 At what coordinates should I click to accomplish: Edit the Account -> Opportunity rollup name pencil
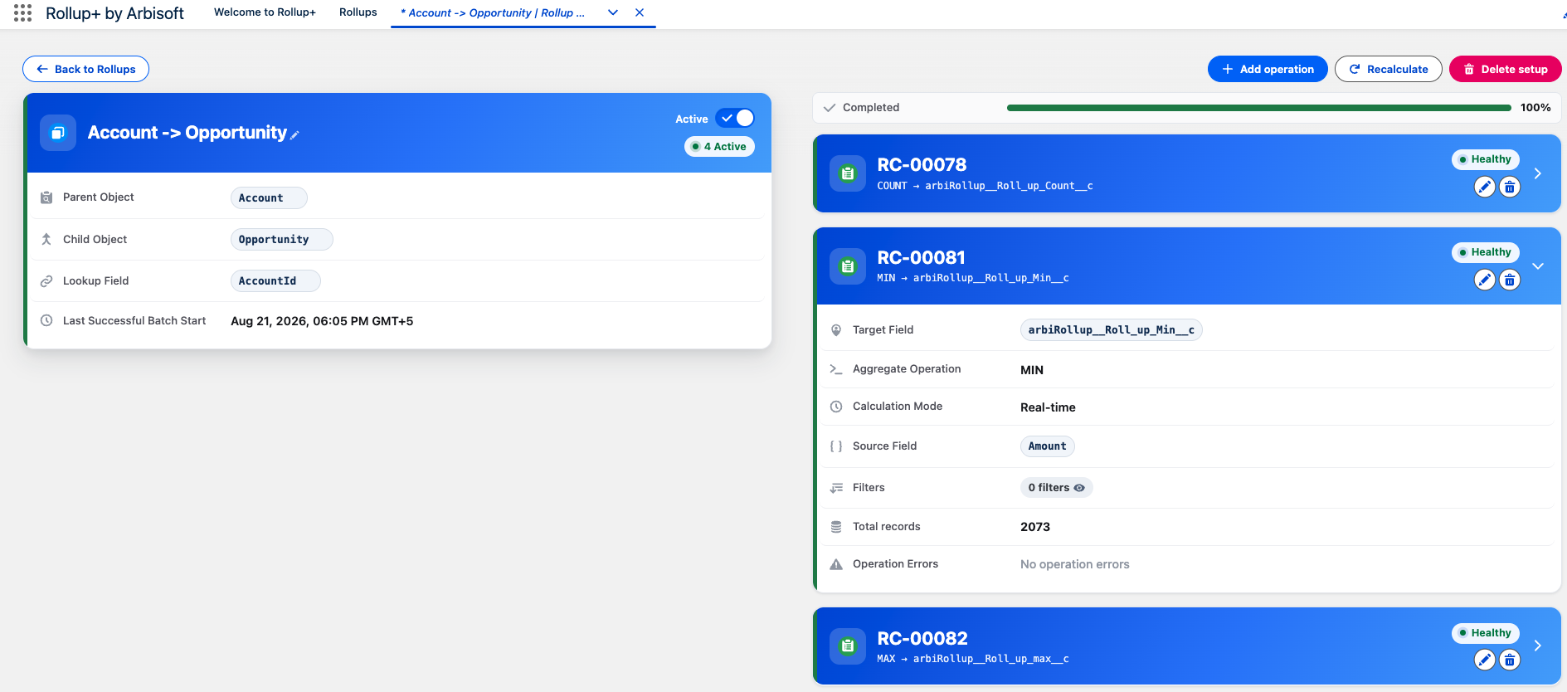(294, 134)
